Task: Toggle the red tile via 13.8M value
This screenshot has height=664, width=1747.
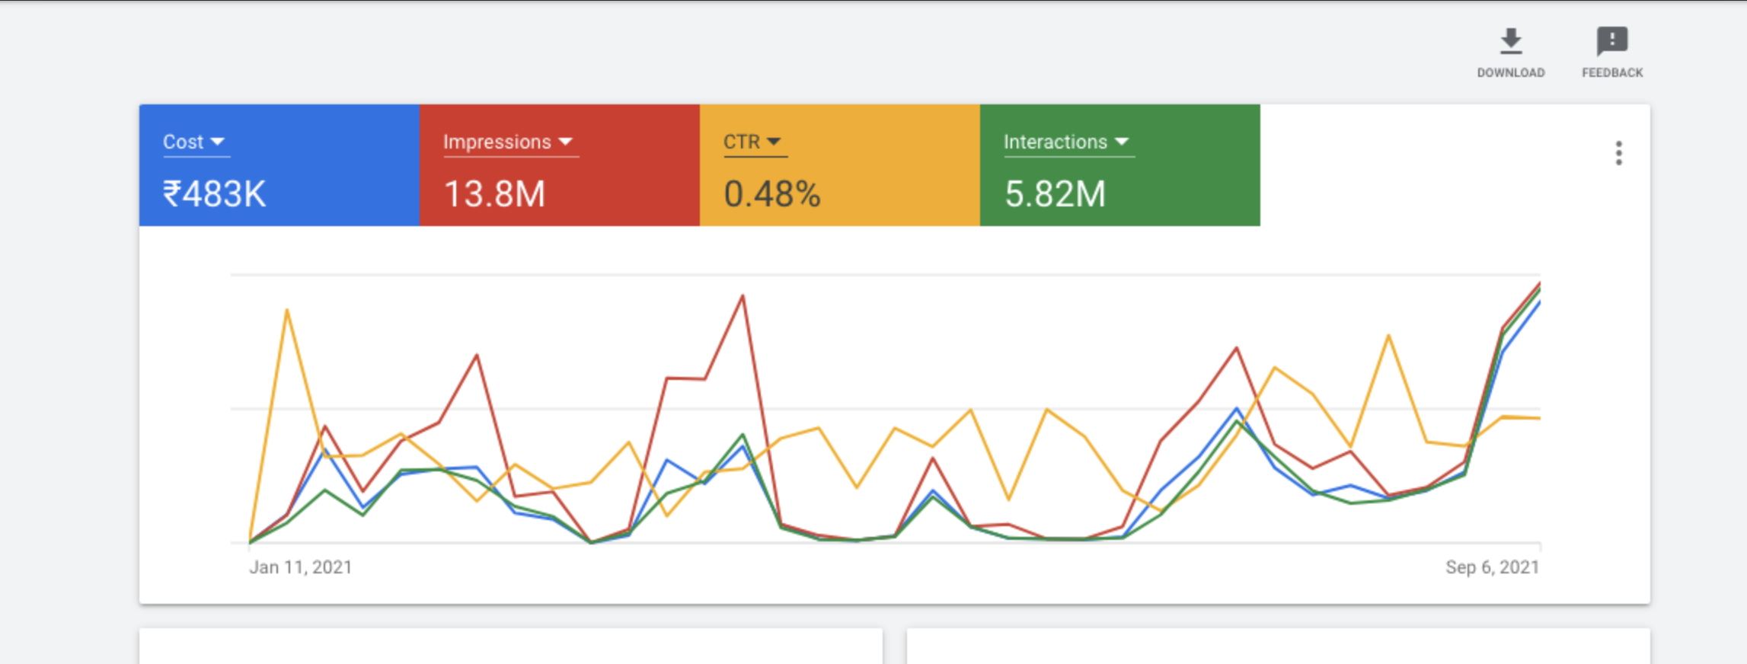Action: coord(494,194)
